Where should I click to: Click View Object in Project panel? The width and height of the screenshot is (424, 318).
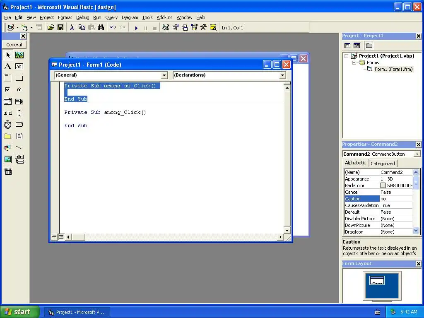pos(357,46)
